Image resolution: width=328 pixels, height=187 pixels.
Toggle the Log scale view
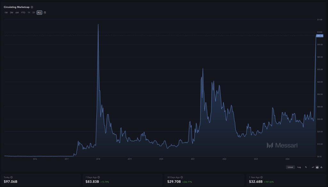(x=299, y=167)
